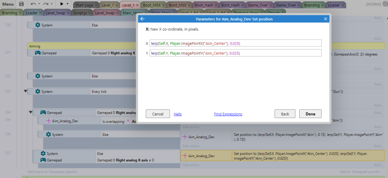Click Add action below event 336
388x178 pixels.
click(x=191, y=146)
